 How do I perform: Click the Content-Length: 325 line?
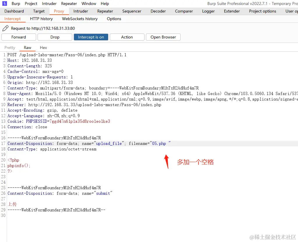(30, 66)
